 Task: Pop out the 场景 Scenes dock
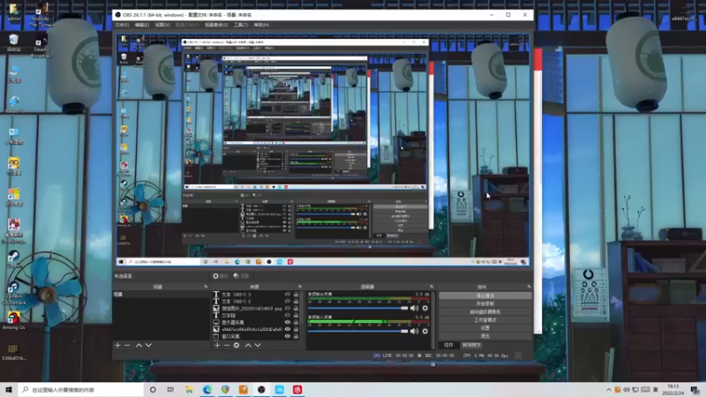pyautogui.click(x=206, y=287)
